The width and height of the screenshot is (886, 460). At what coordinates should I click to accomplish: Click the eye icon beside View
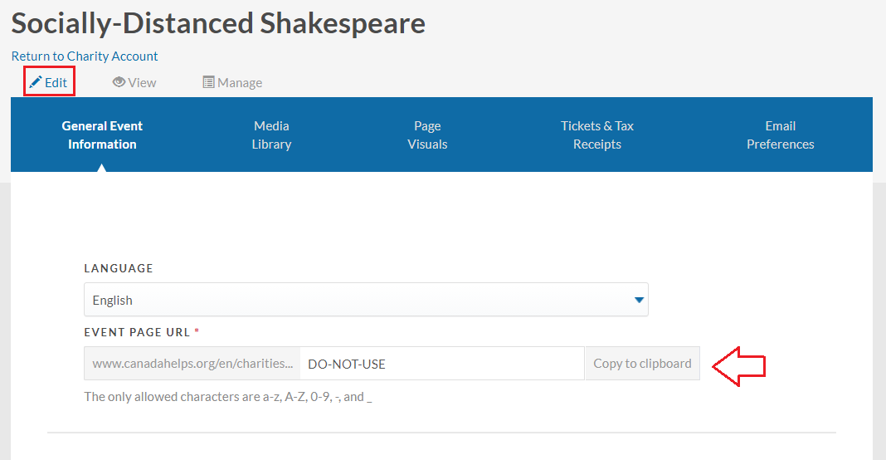119,82
